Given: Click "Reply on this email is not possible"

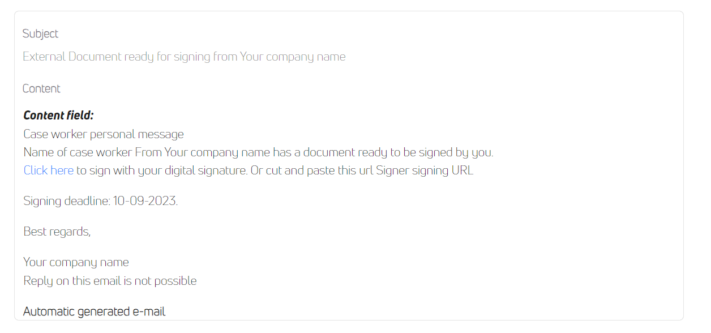Looking at the screenshot, I should coord(110,281).
